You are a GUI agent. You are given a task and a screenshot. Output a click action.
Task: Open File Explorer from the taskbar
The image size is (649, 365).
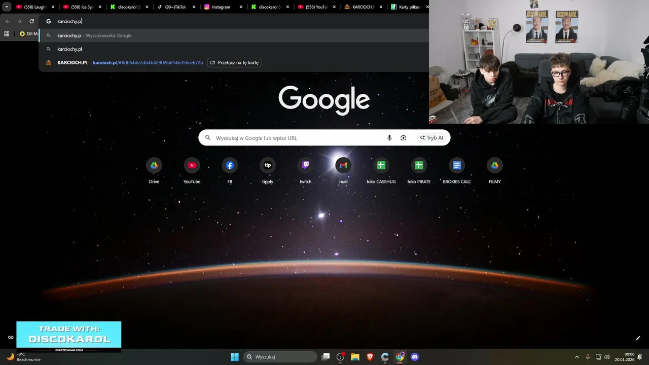point(355,357)
